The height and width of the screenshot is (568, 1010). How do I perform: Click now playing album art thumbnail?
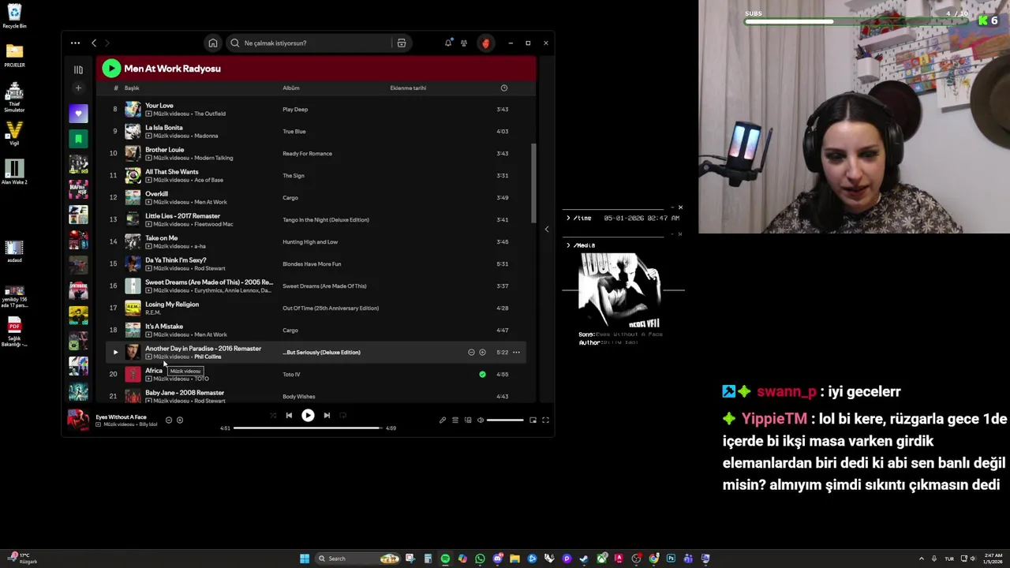click(x=78, y=420)
